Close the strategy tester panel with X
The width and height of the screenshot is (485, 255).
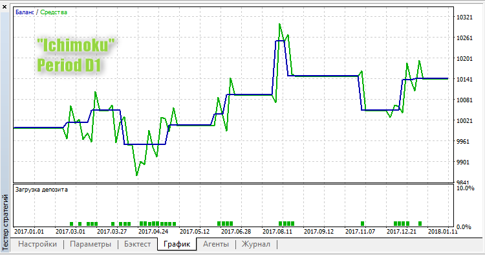point(5,6)
